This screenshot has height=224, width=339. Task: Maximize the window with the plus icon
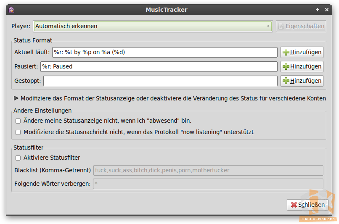pos(318,10)
